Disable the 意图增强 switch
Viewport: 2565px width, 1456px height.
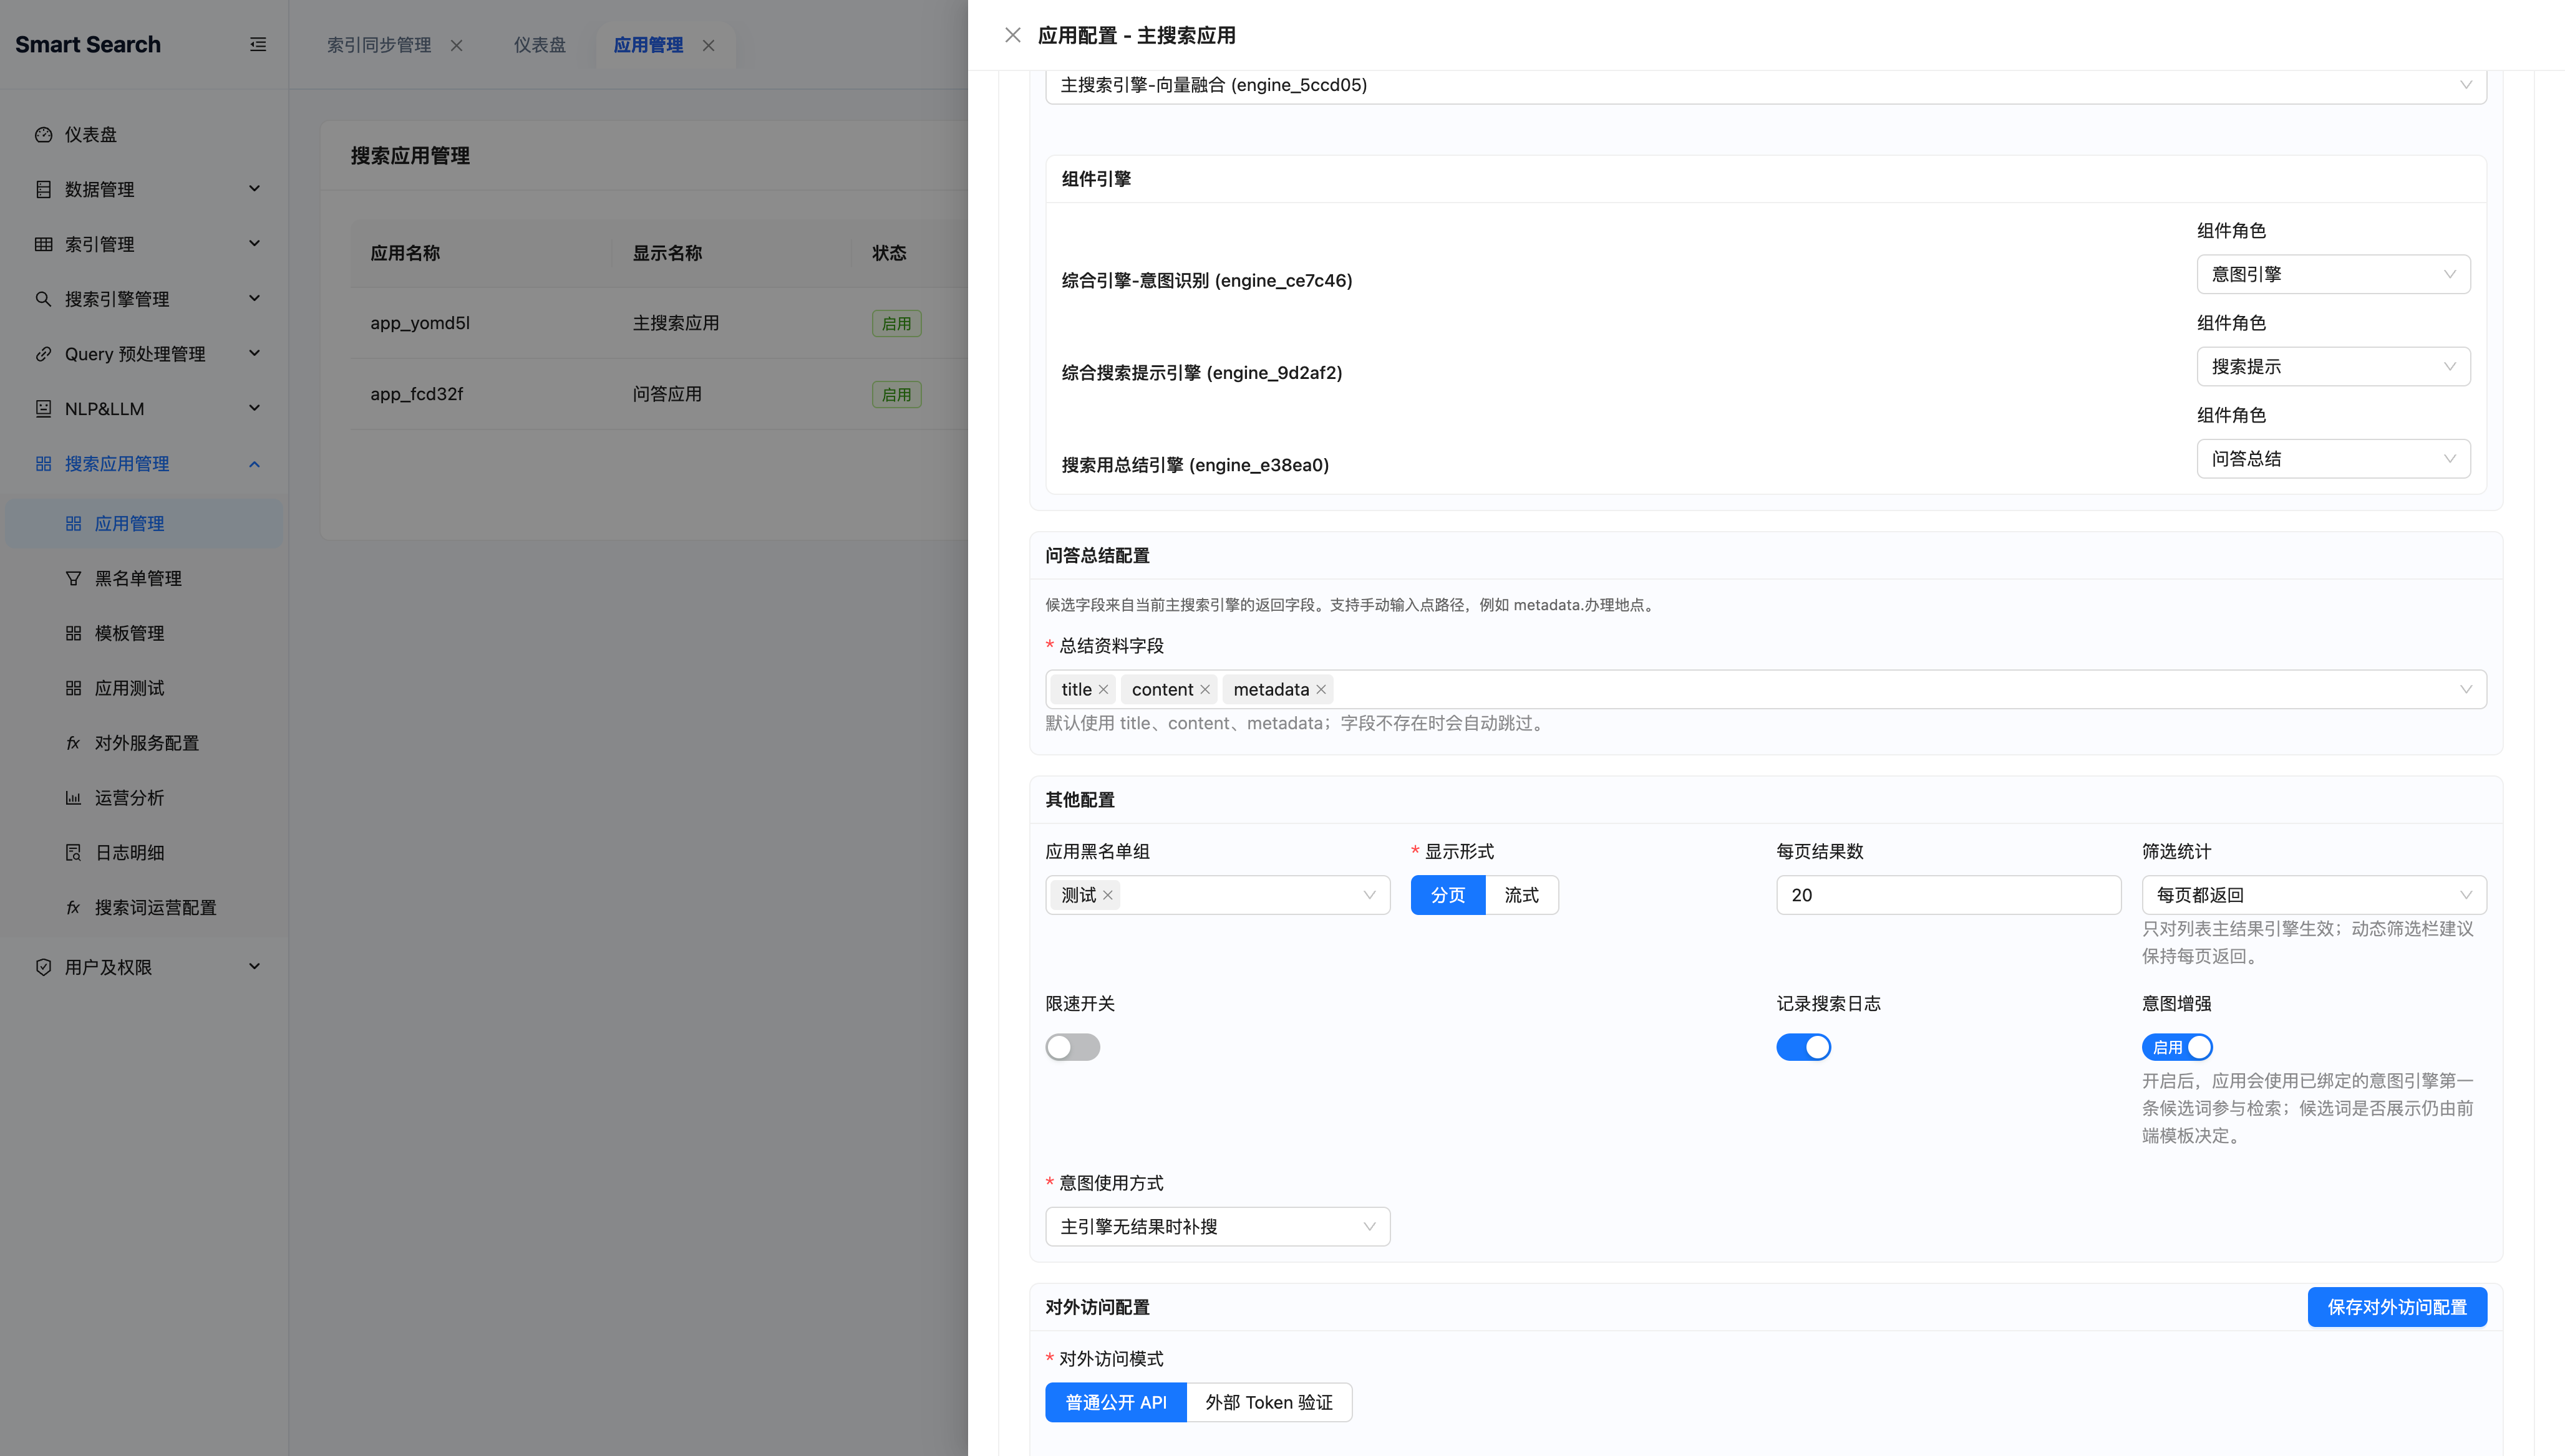point(2177,1047)
